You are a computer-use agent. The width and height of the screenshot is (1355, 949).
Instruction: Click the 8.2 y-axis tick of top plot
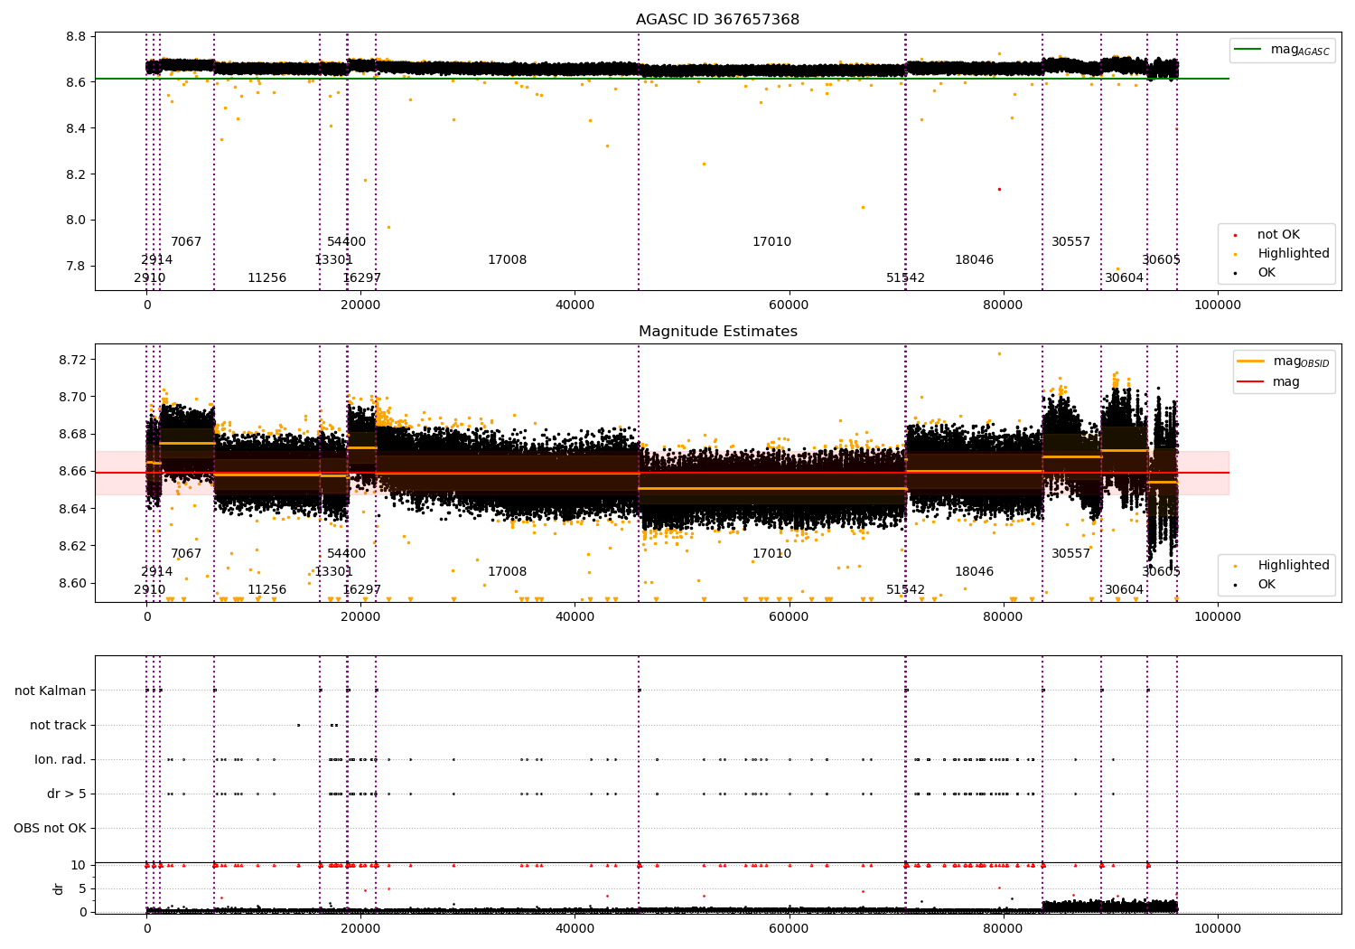click(x=77, y=174)
